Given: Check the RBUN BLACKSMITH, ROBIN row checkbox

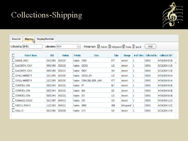Looking at the screenshot, I should tap(13, 70).
